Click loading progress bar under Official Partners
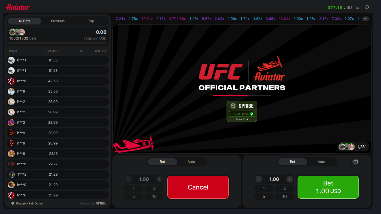The width and height of the screenshot is (381, 214). (242, 95)
